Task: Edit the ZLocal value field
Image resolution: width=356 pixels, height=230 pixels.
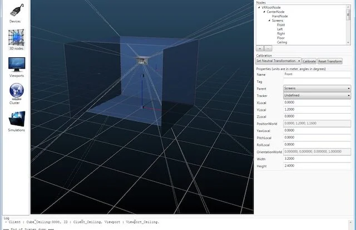Action: [x=317, y=116]
